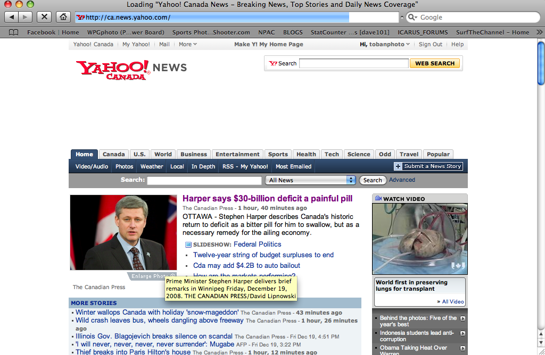Open 'Twelve-year string of budget surpluses to end'
Screen dimensions: 545x355
pyautogui.click(x=263, y=255)
